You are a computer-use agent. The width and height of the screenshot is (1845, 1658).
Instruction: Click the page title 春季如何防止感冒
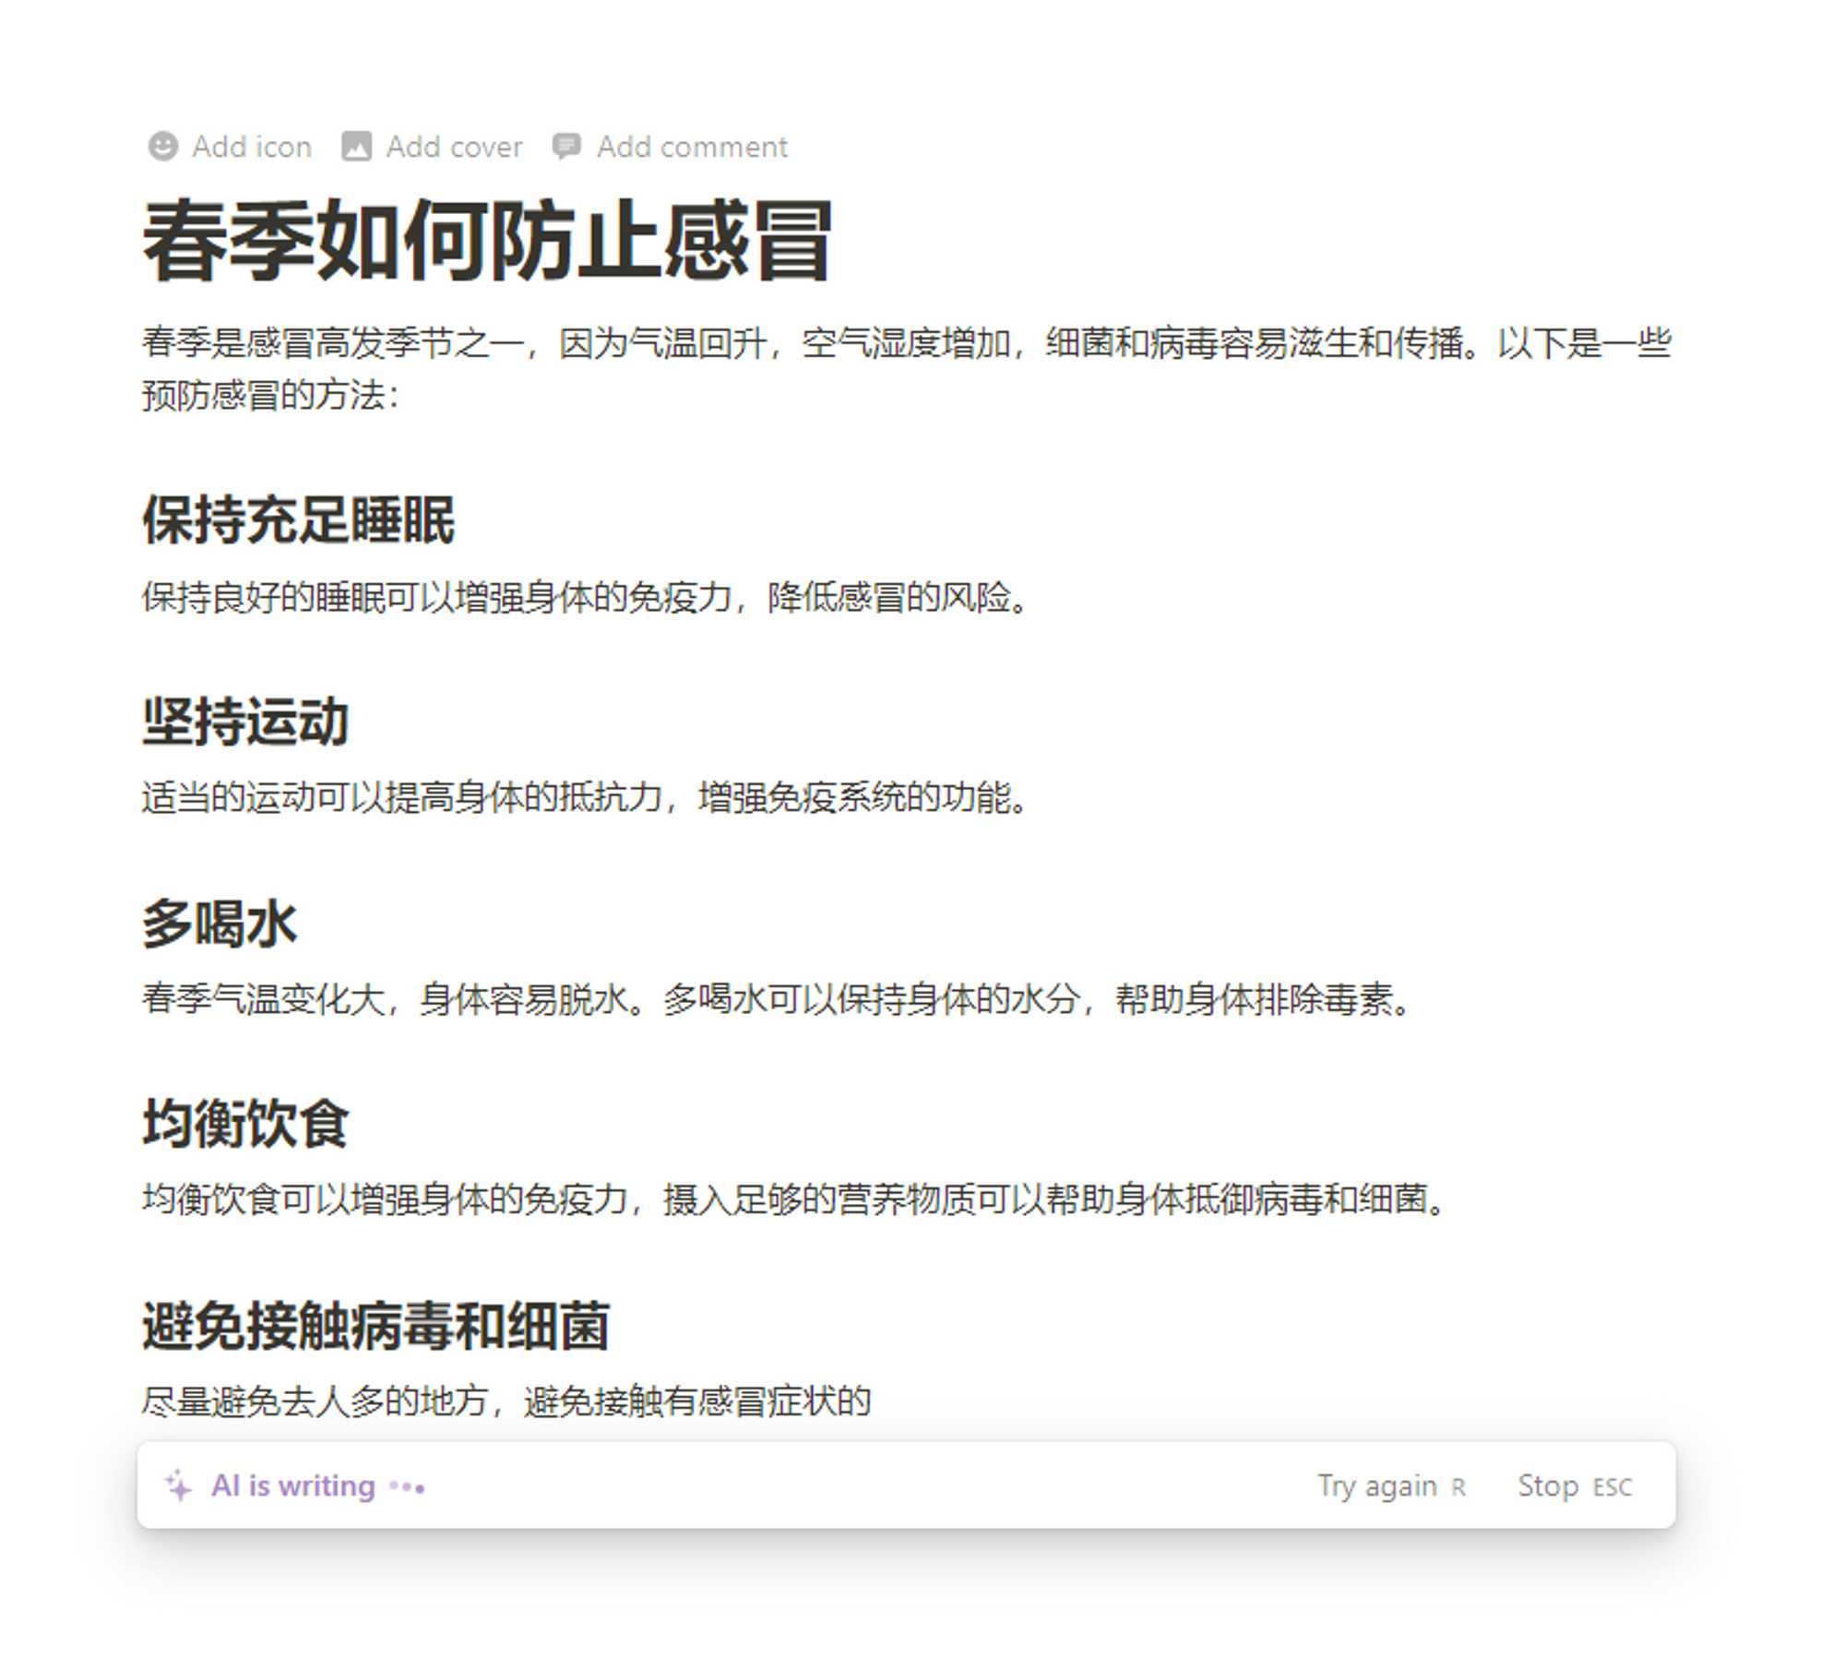click(x=488, y=242)
